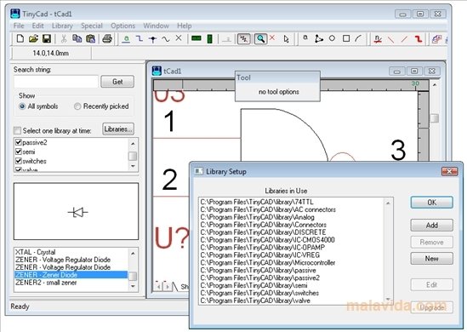Activate the magnifier zoom tool

[x=260, y=39]
